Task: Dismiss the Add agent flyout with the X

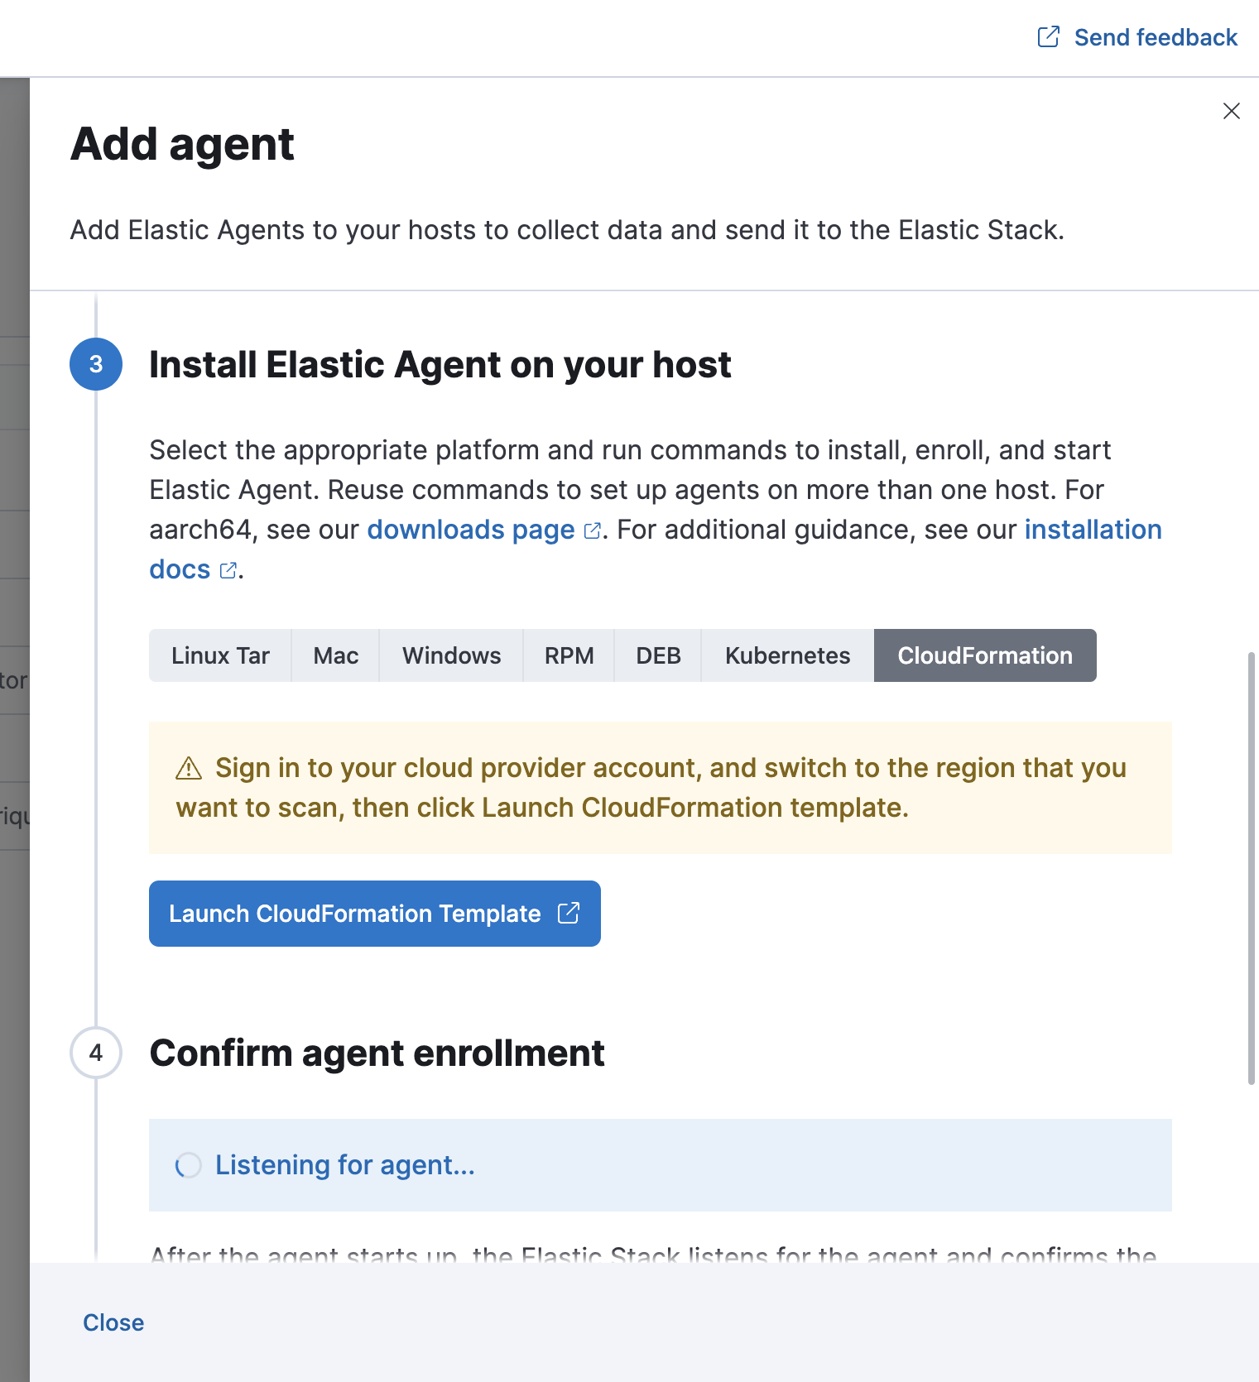Action: point(1231,111)
